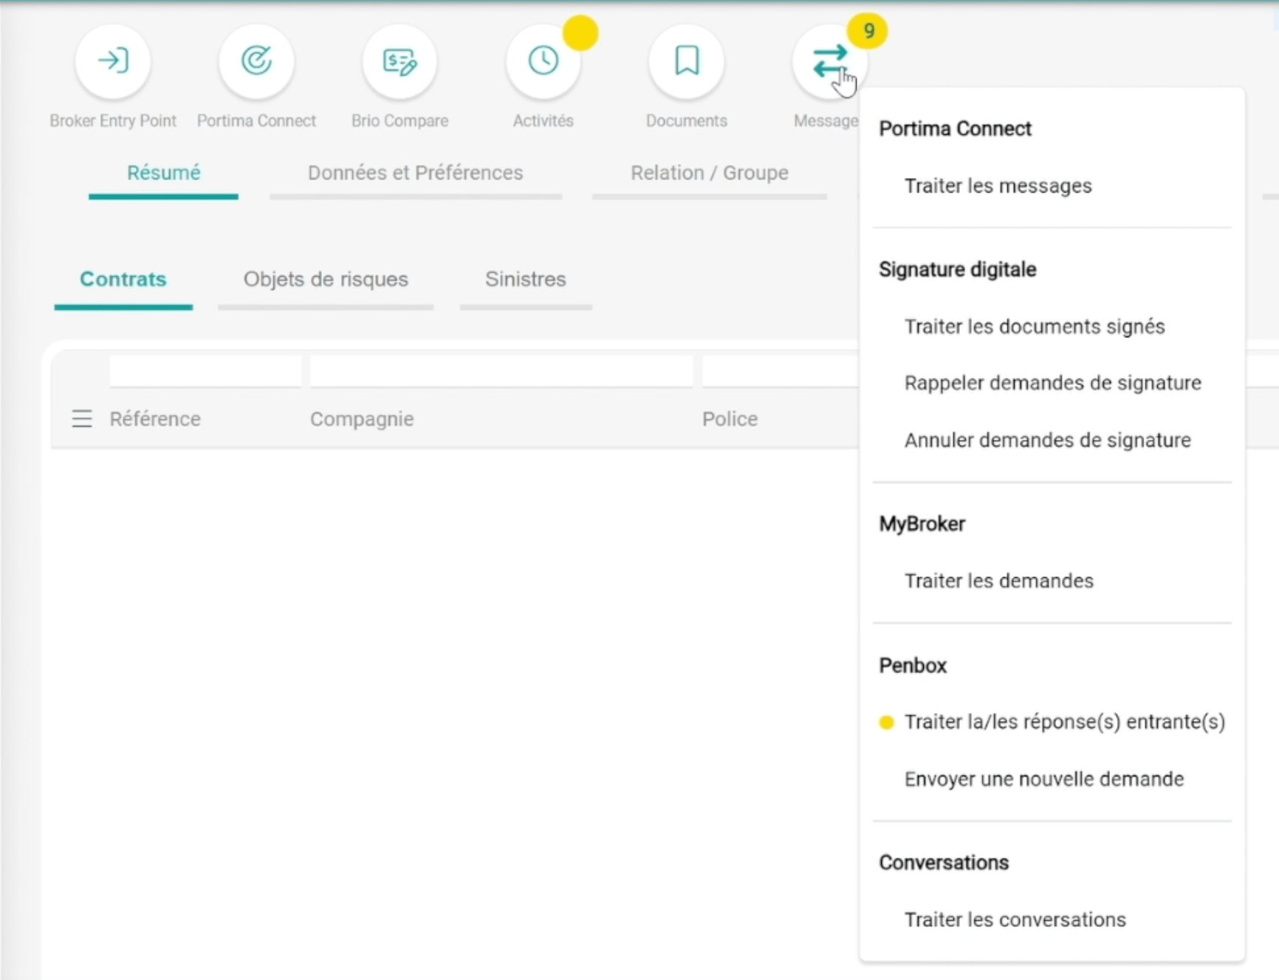The width and height of the screenshot is (1279, 980).
Task: Click the Penbox section heading
Action: [x=913, y=666]
